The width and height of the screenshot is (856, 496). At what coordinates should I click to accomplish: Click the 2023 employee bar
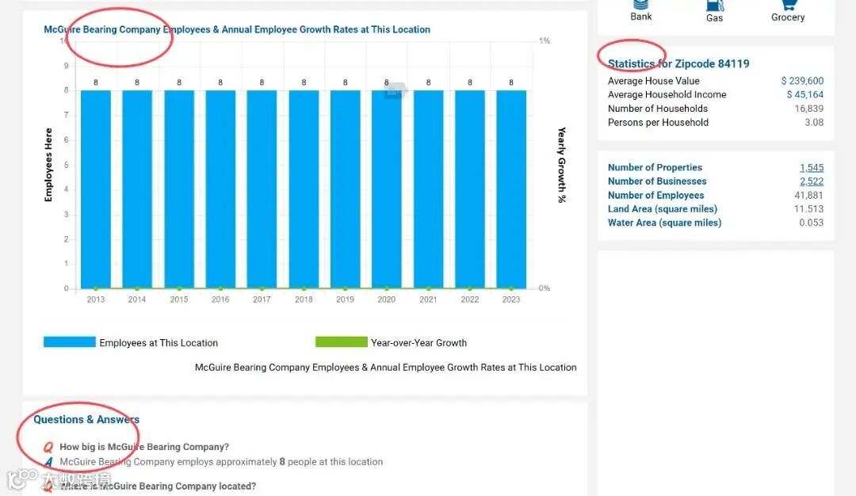[511, 189]
